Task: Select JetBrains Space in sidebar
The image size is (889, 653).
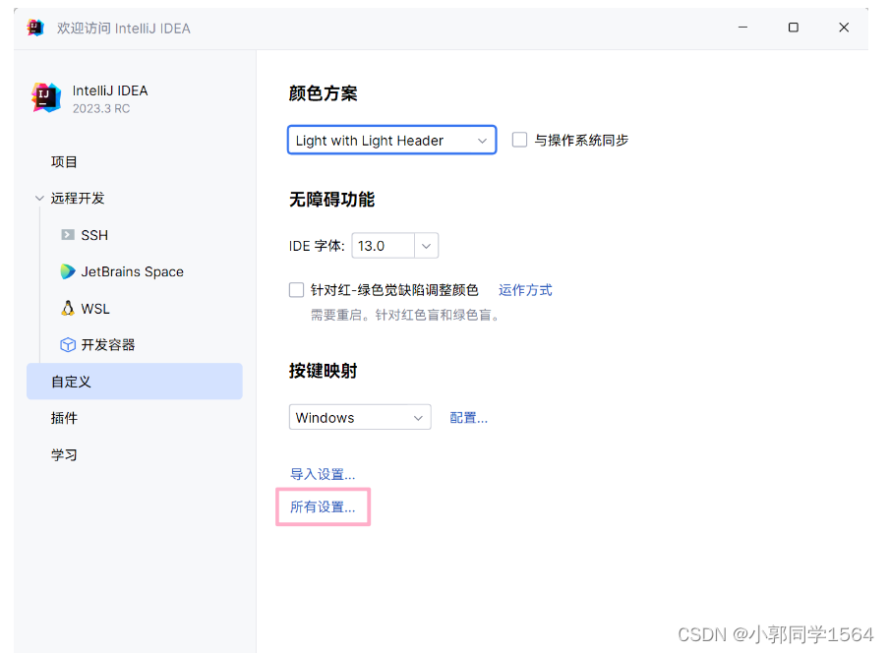Action: pyautogui.click(x=132, y=272)
